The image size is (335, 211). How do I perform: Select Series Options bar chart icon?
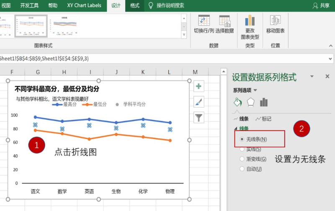coord(264,102)
